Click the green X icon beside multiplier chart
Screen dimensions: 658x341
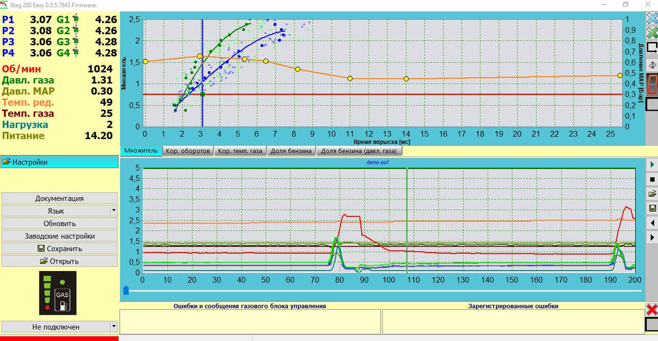[x=652, y=34]
